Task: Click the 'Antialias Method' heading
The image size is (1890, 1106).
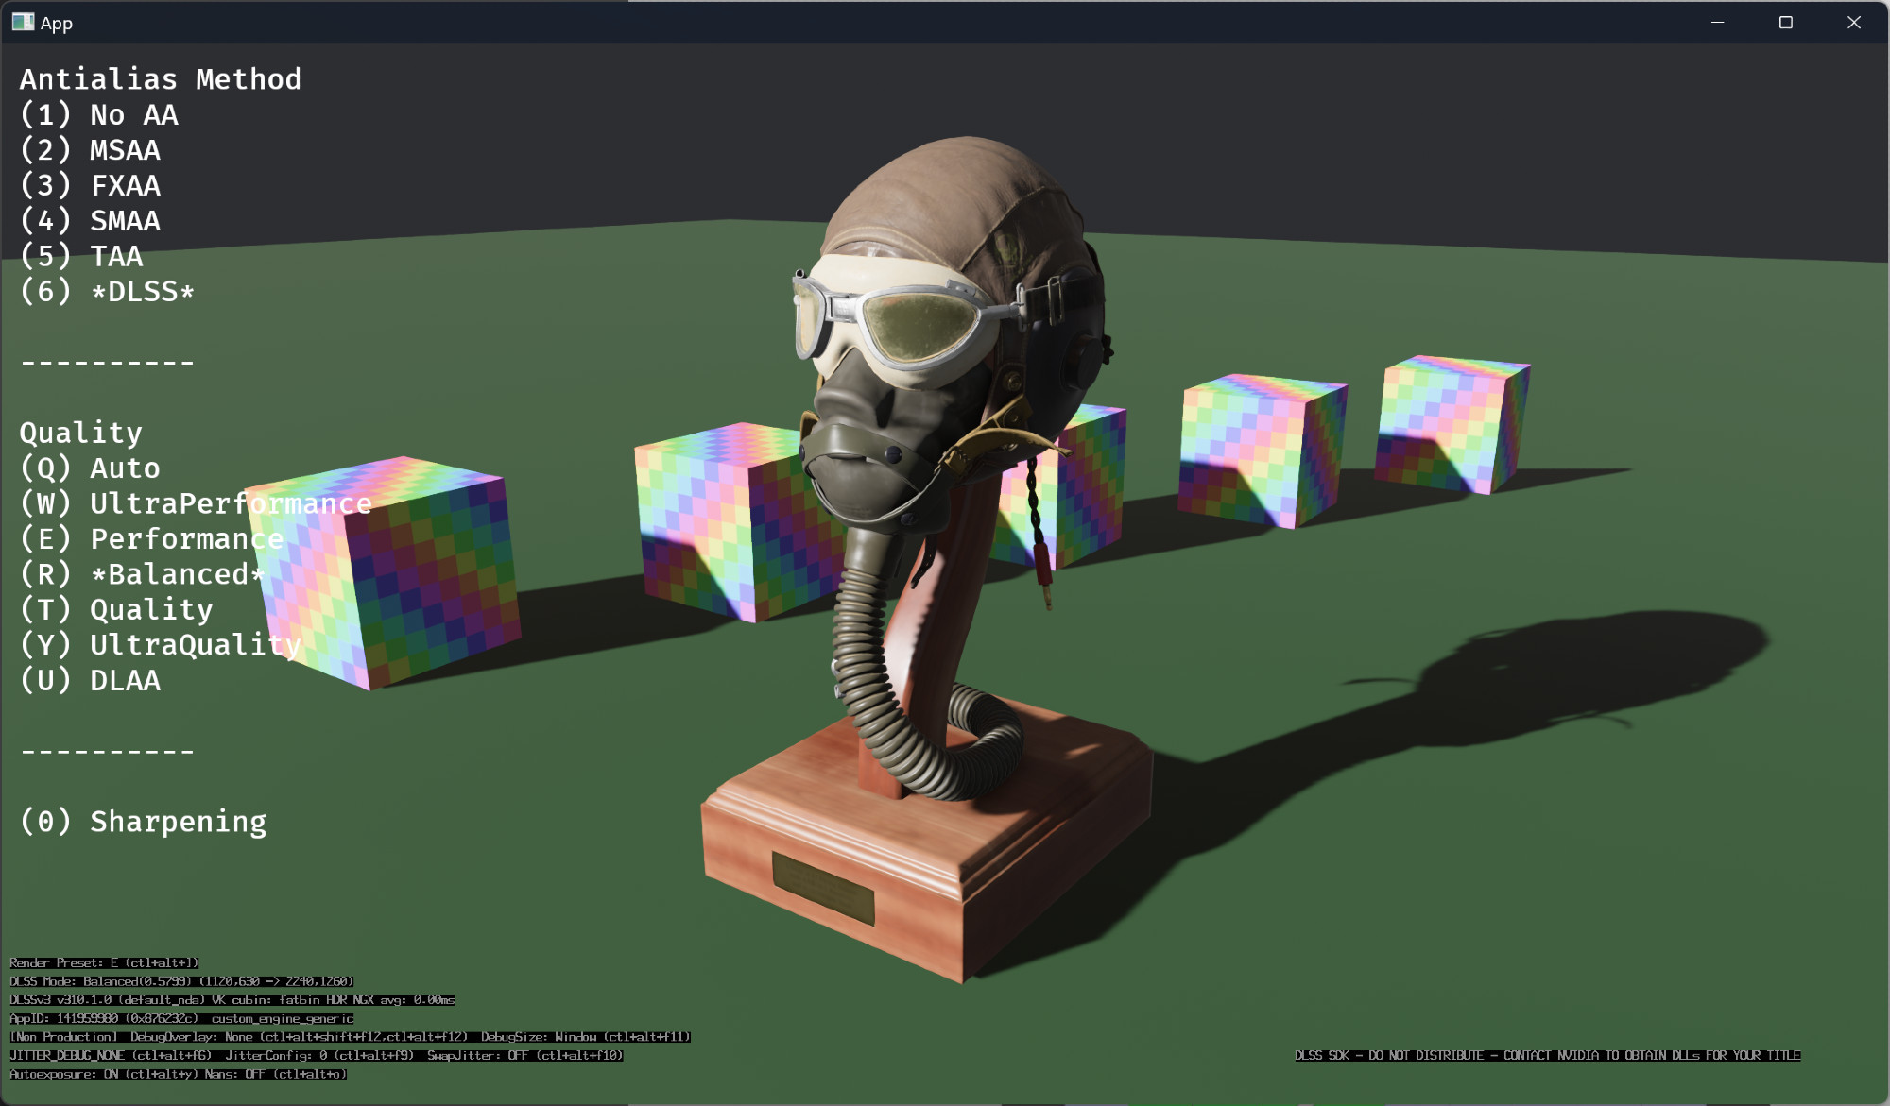Action: [x=161, y=79]
